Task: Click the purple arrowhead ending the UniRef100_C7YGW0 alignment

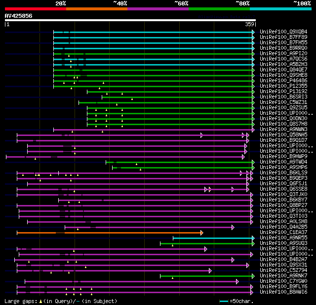Action: tap(237, 282)
